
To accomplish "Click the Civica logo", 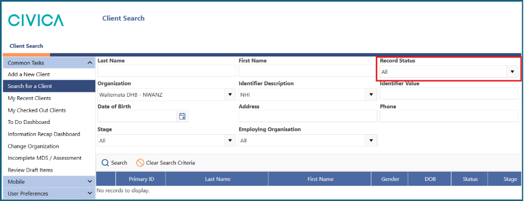I will coord(36,21).
